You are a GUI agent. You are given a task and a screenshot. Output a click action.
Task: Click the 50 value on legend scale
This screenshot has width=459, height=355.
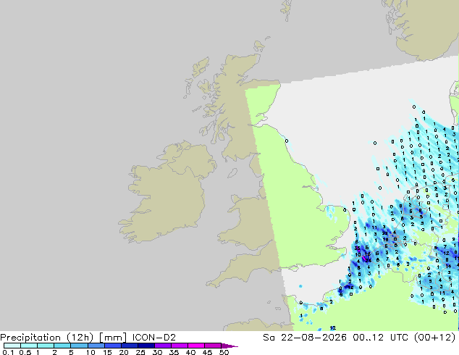pyautogui.click(x=224, y=352)
